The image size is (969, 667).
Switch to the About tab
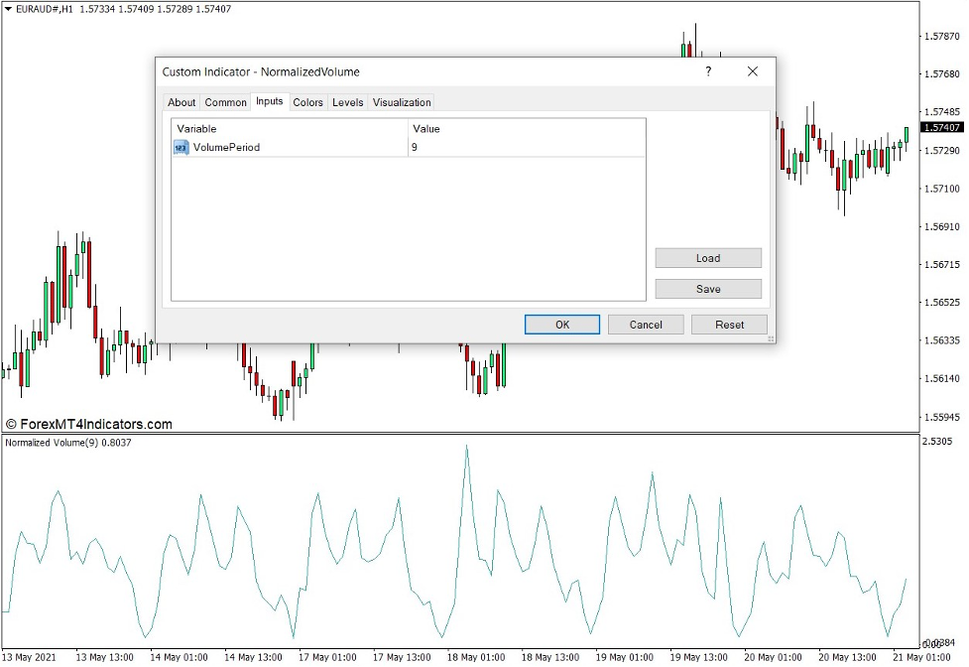pos(182,102)
